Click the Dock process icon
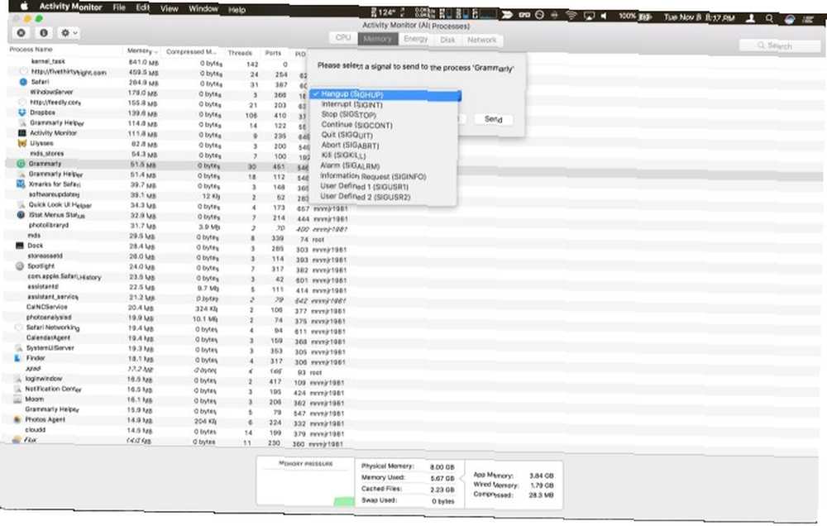Screen dimensions: 827x526 tap(20, 246)
